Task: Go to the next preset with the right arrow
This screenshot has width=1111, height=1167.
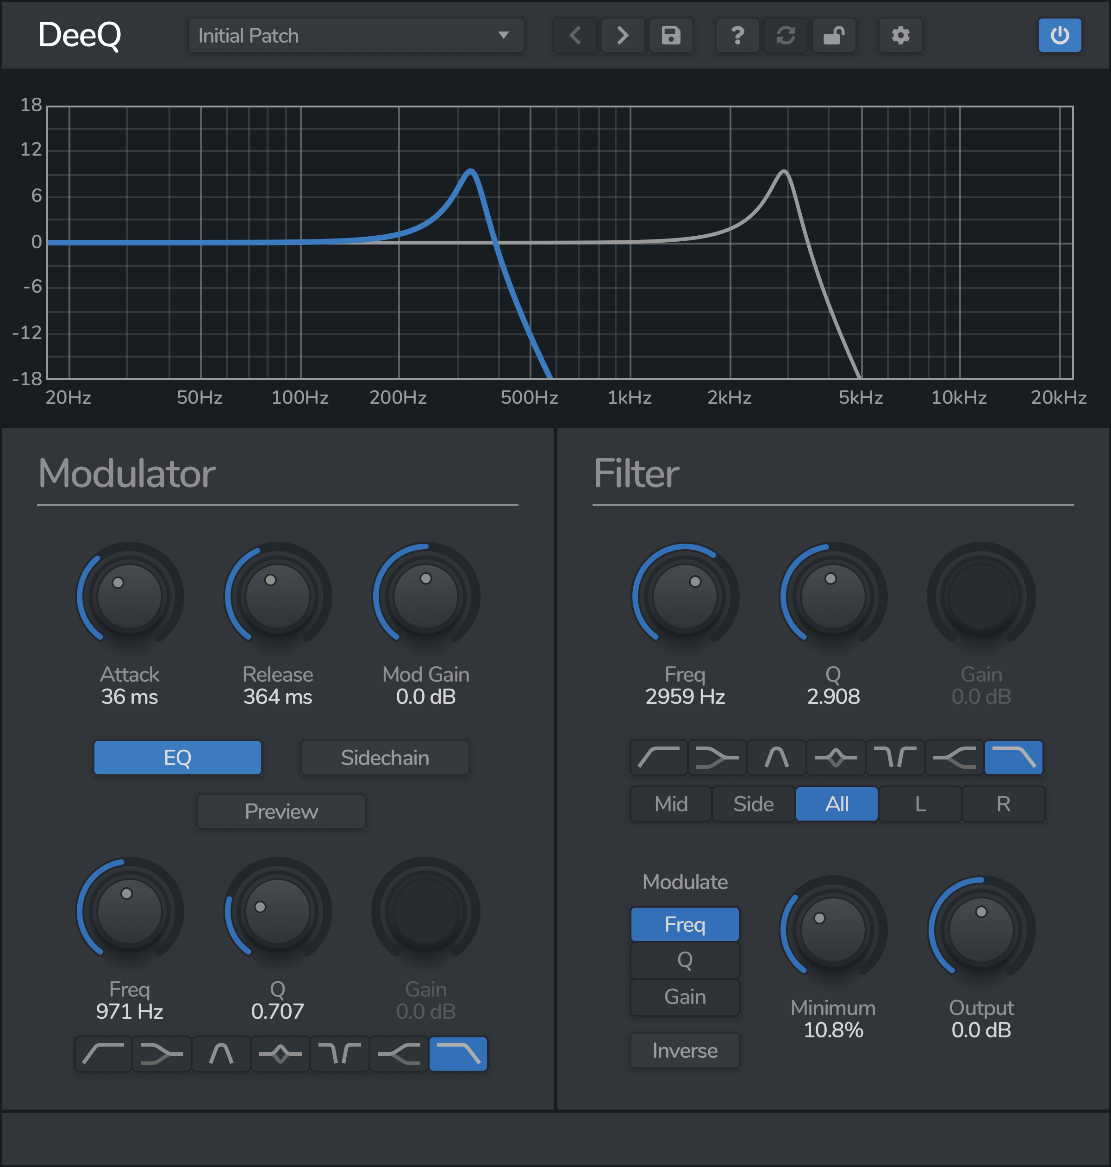Action: coord(623,36)
